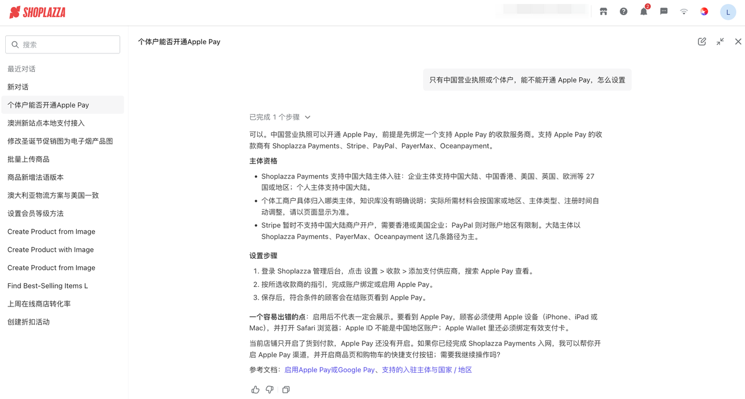This screenshot has height=399, width=745.
Task: Open 上周在线商店转化率 conversation
Action: [x=62, y=304]
